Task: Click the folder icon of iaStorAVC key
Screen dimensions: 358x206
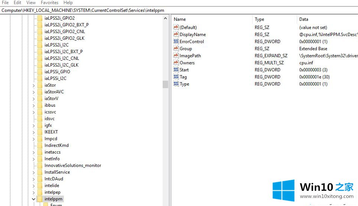Action: point(40,92)
